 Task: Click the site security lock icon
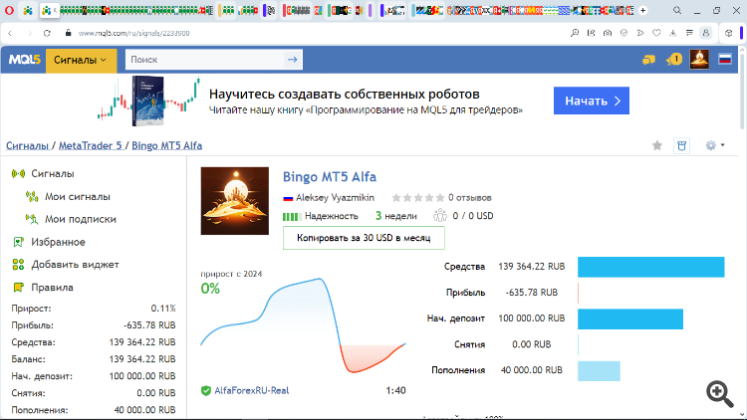click(68, 33)
